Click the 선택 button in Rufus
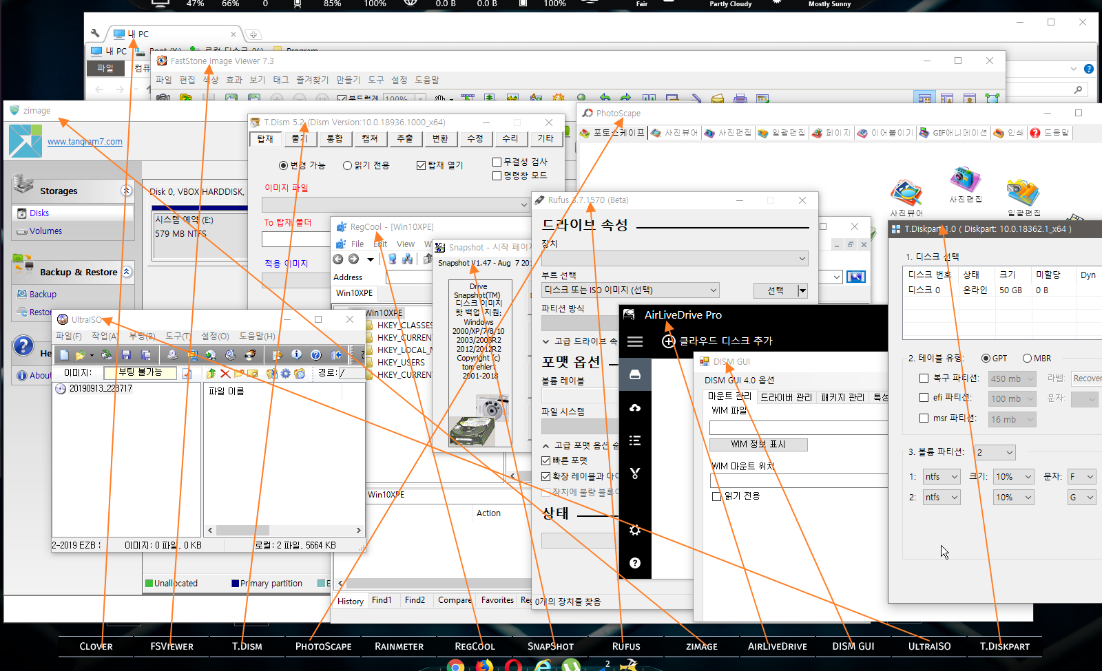 tap(776, 290)
